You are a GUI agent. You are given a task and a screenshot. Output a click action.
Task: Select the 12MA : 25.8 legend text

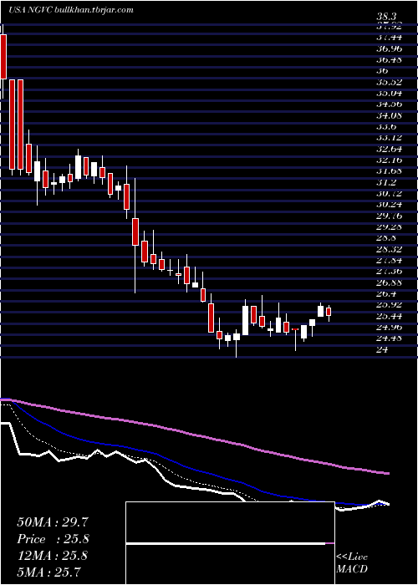(52, 556)
